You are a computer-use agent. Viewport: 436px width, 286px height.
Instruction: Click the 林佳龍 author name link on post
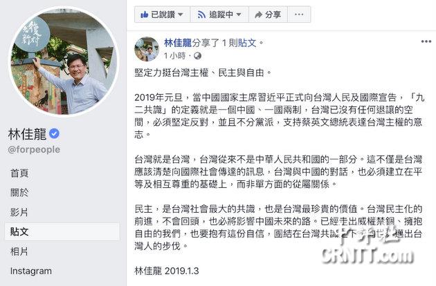tap(178, 43)
